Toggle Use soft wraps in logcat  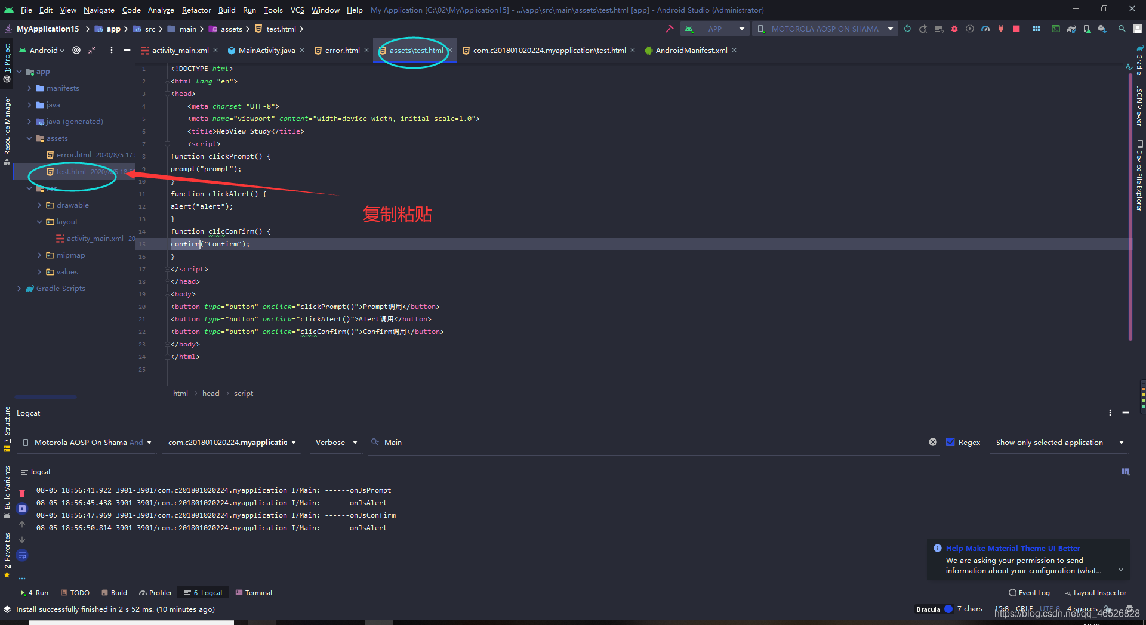(x=22, y=555)
